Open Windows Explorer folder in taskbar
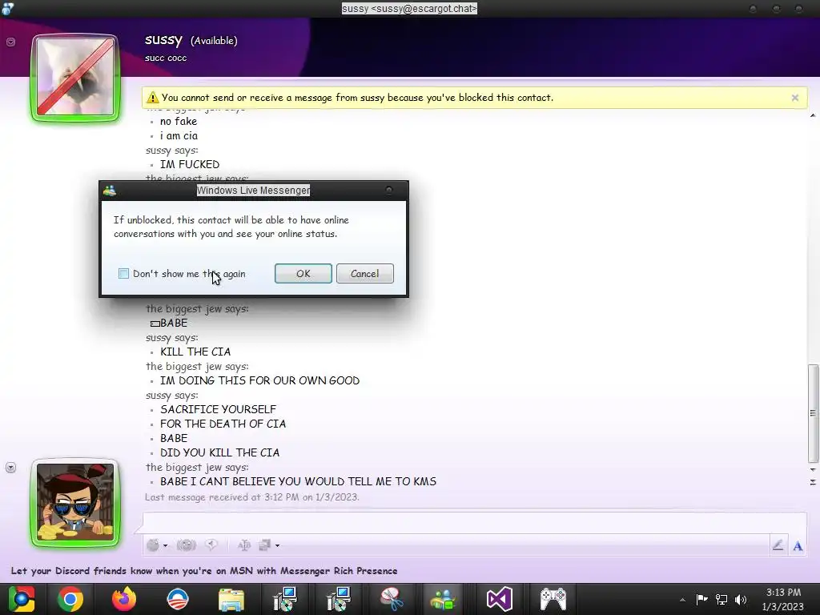This screenshot has width=820, height=615. click(231, 600)
